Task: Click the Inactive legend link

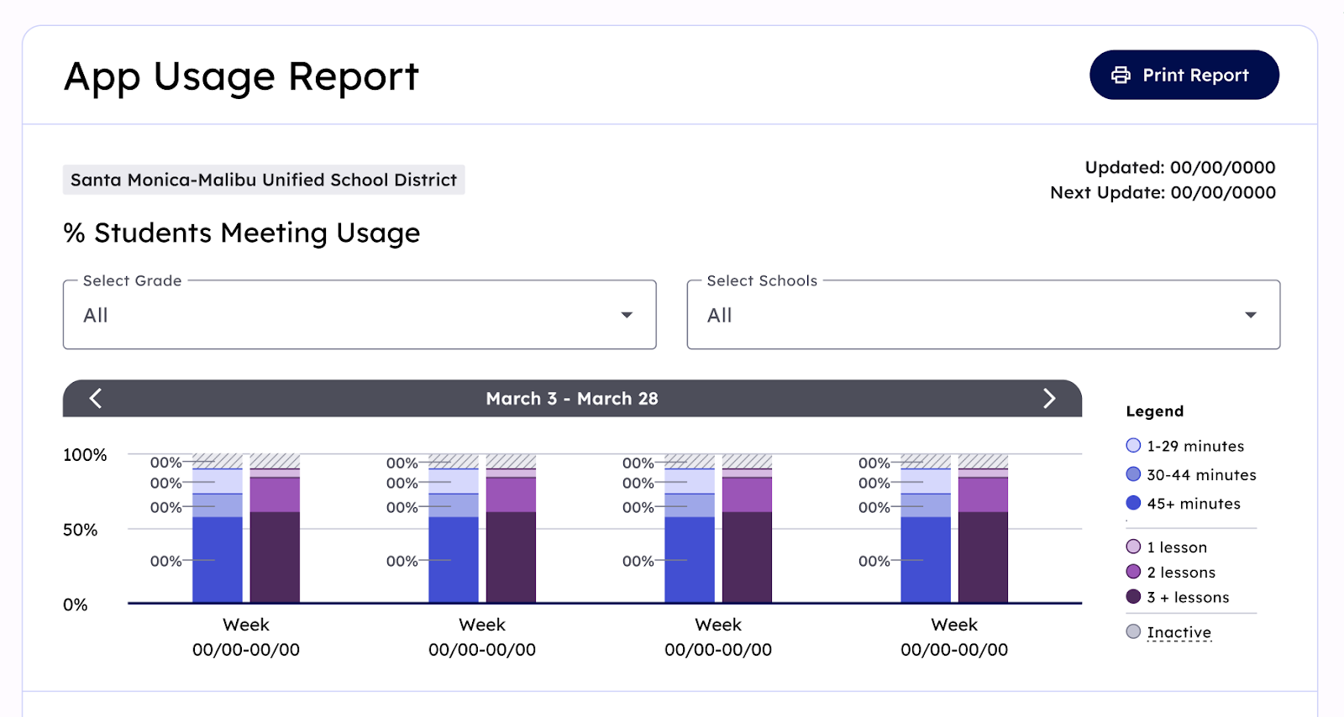Action: coord(1179,632)
